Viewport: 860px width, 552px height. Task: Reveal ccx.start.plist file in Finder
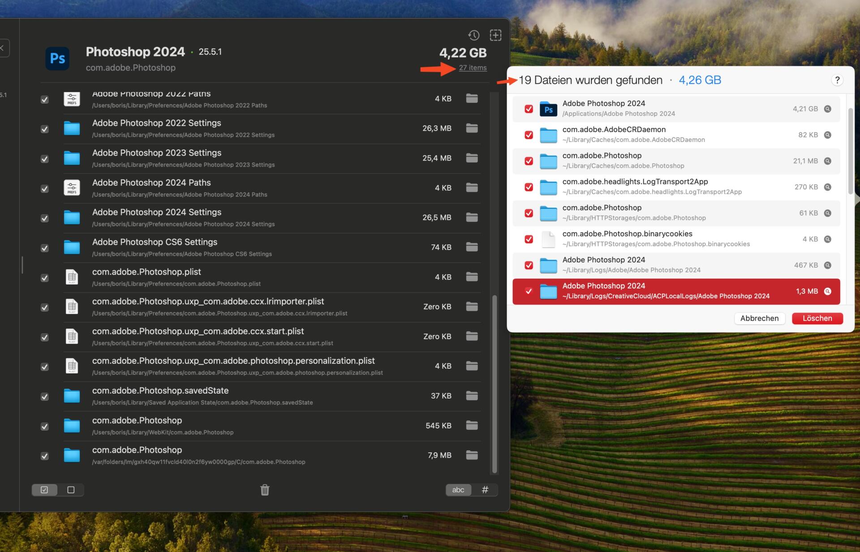tap(472, 336)
